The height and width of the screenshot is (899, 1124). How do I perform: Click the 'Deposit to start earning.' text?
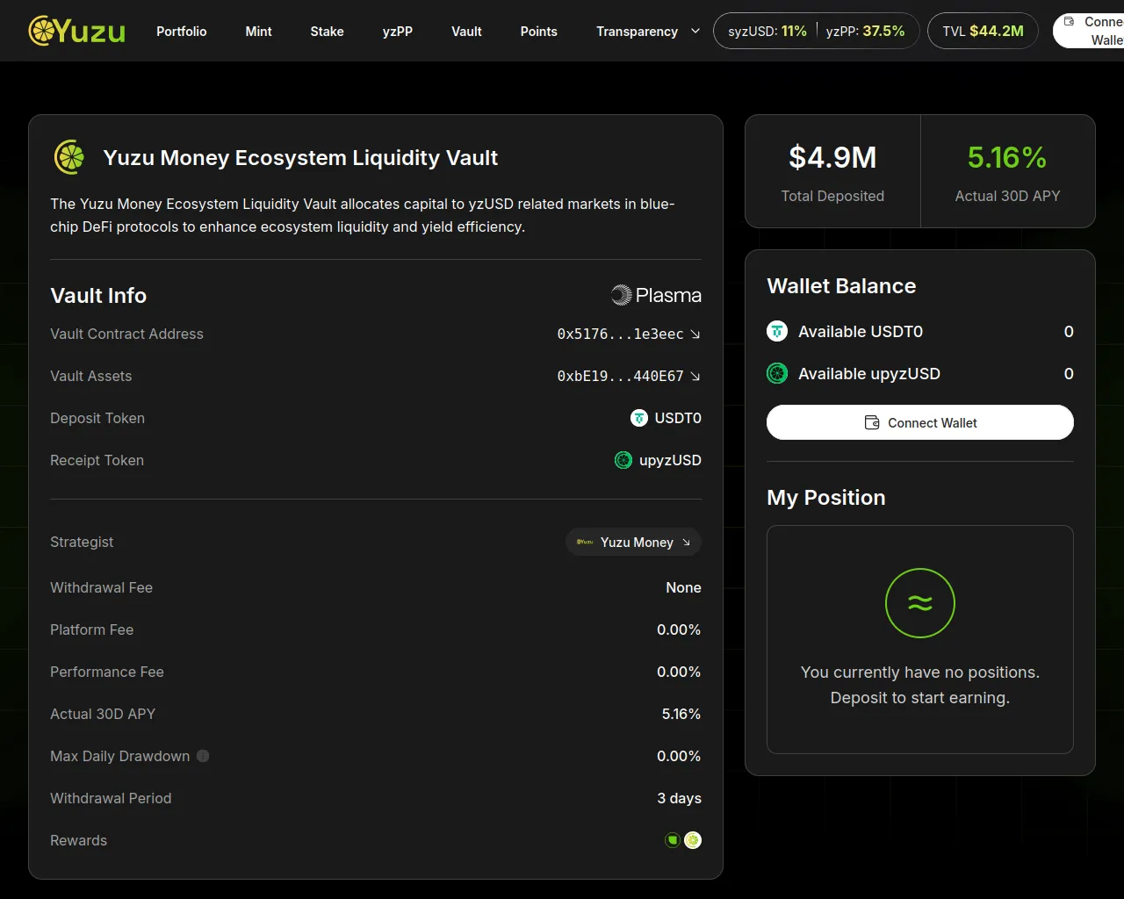tap(920, 698)
